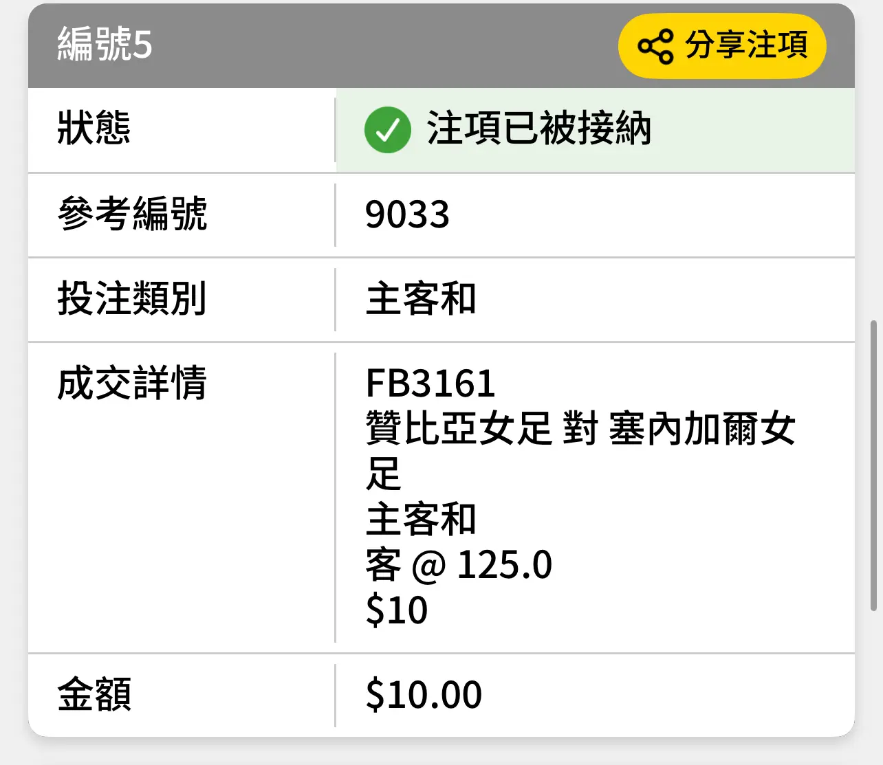Click the 金額 row label
The width and height of the screenshot is (883, 765).
point(94,694)
